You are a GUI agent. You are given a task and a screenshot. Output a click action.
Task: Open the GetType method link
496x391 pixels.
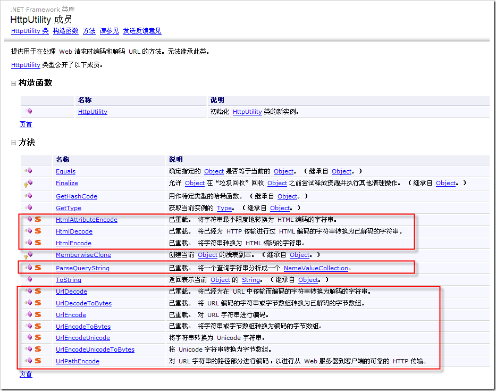69,208
